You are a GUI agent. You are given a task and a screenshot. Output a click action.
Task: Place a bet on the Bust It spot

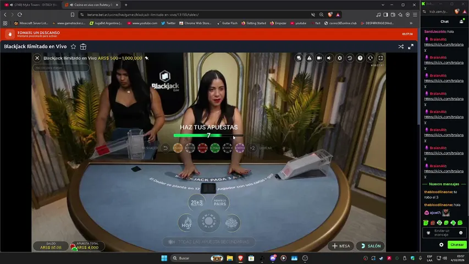click(231, 223)
